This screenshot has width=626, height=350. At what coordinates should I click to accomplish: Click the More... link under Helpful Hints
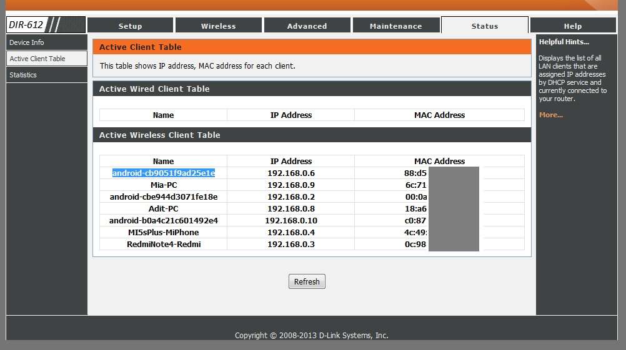[x=550, y=115]
